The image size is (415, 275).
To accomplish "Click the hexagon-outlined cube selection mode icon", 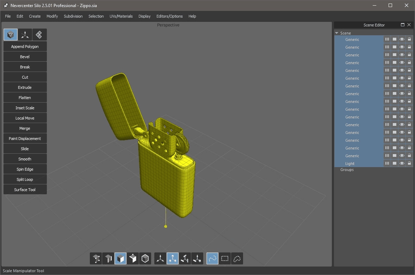I will (145, 258).
